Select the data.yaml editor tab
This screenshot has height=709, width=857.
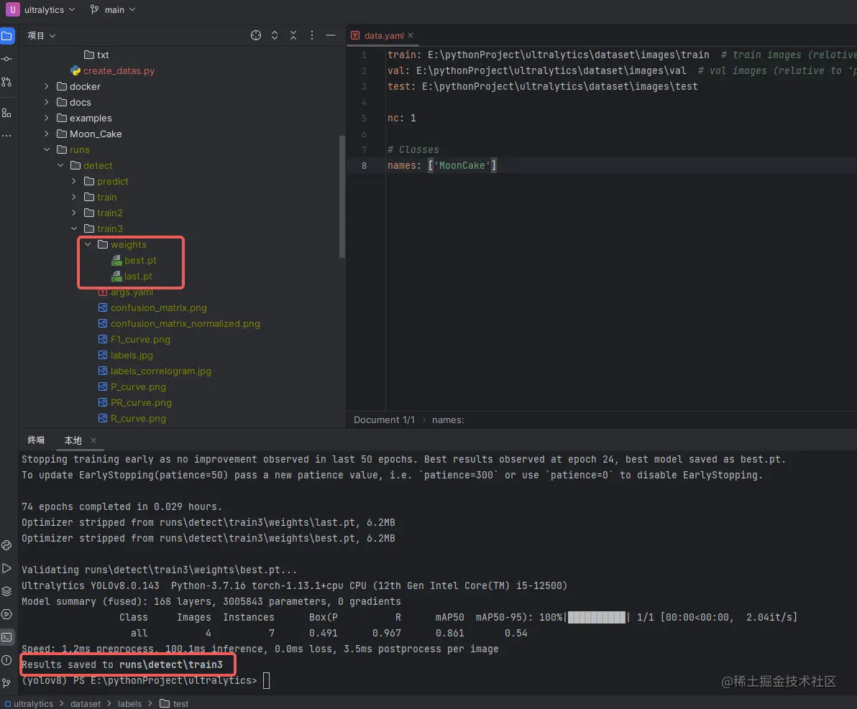(384, 35)
